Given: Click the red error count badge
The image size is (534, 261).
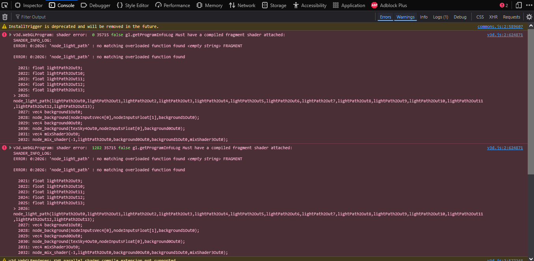Looking at the screenshot, I should [x=504, y=6].
